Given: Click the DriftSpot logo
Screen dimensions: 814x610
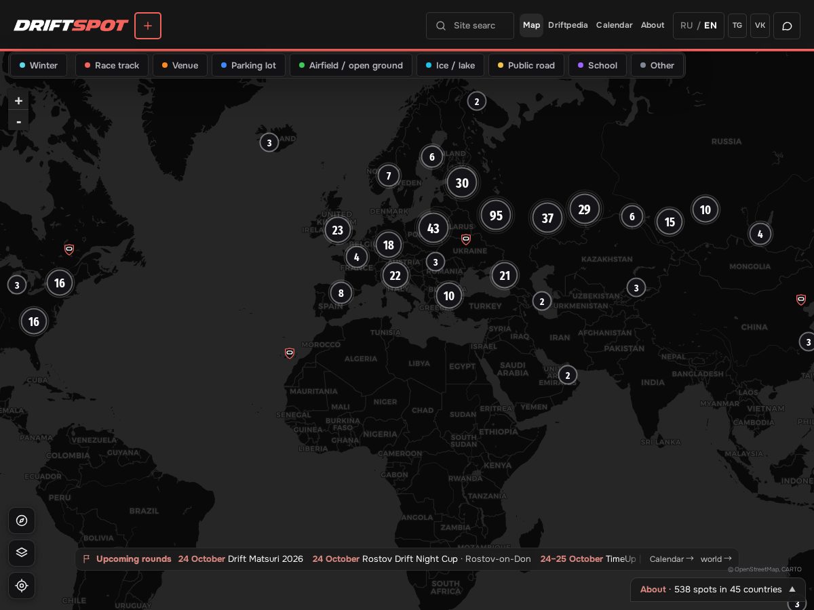Looking at the screenshot, I should tap(71, 26).
